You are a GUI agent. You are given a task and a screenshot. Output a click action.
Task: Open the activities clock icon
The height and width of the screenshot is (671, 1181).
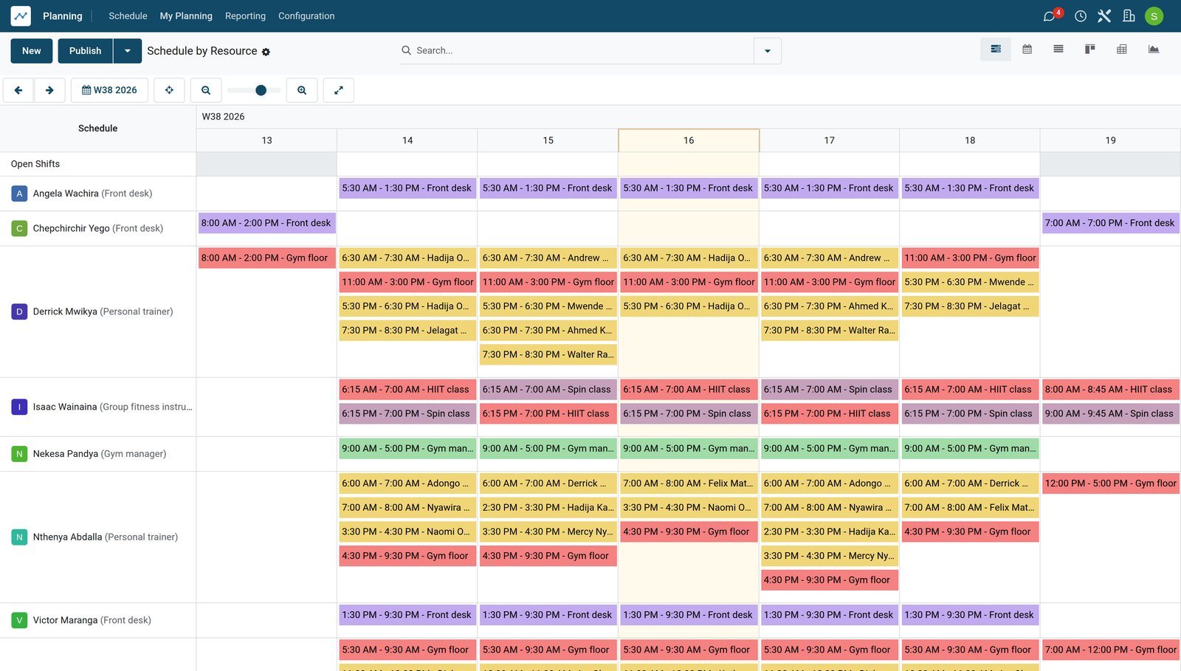click(x=1081, y=16)
